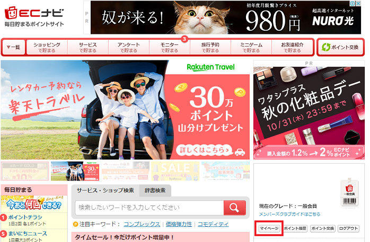
Task: Click the ポイント交換 button in navigation bar
Action: pos(340,47)
